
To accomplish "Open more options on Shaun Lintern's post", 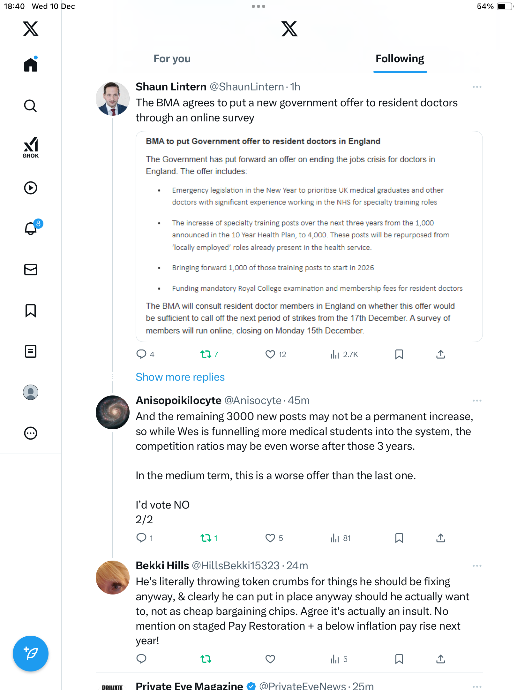I will pos(477,87).
